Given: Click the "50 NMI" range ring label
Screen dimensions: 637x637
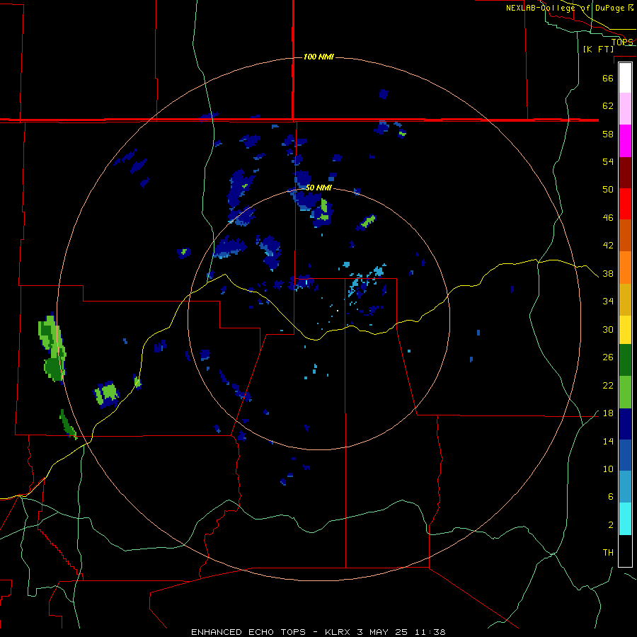Looking at the screenshot, I should [318, 188].
